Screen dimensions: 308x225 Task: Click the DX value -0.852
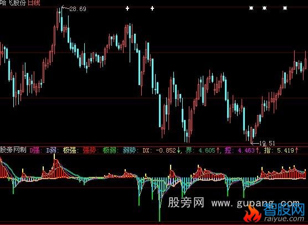[166, 150]
